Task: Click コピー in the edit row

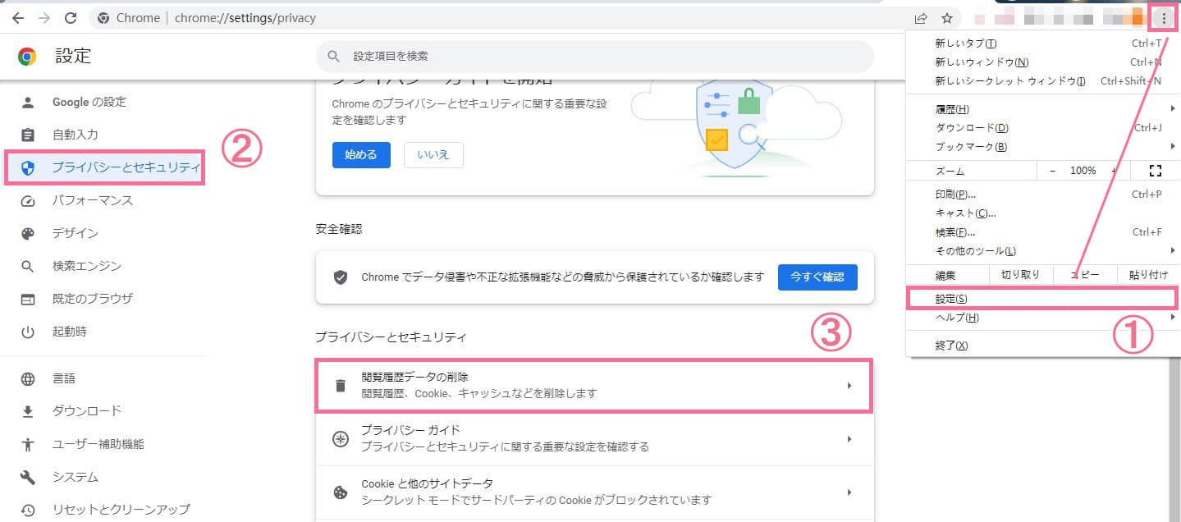Action: pos(1085,276)
